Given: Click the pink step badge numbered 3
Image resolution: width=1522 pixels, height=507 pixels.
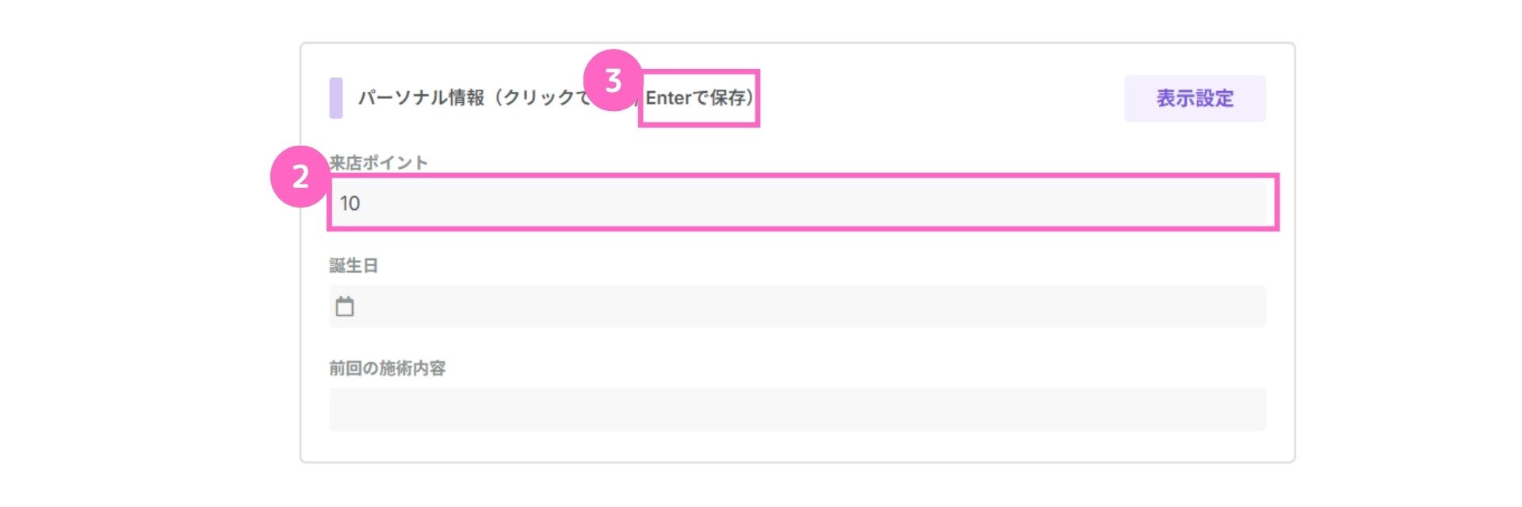Looking at the screenshot, I should pos(613,80).
